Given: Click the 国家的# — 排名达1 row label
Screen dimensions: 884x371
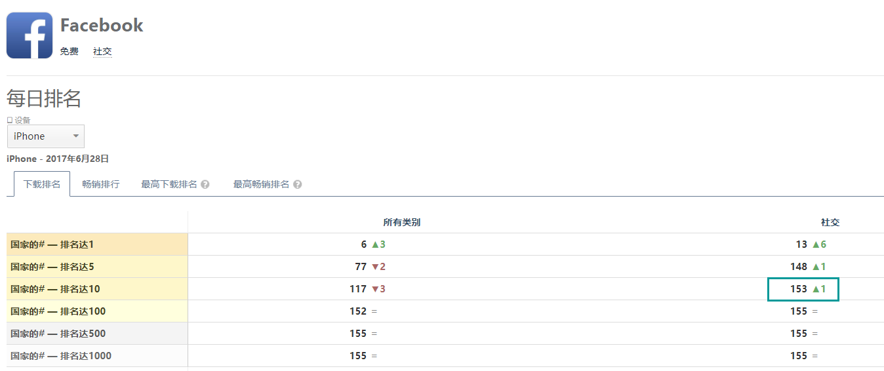Looking at the screenshot, I should 52,244.
